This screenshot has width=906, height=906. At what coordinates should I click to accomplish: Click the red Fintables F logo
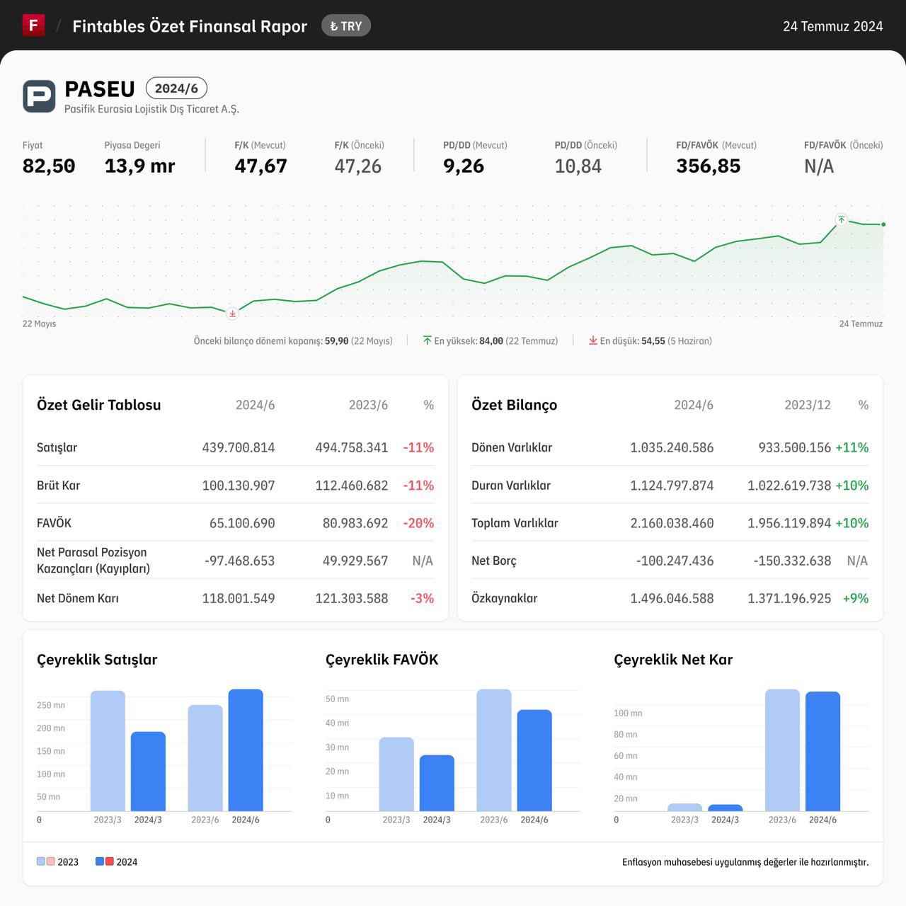click(33, 25)
